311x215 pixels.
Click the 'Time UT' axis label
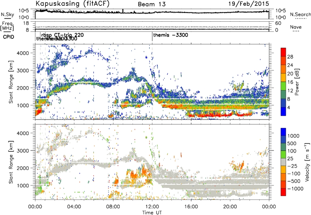click(152, 213)
